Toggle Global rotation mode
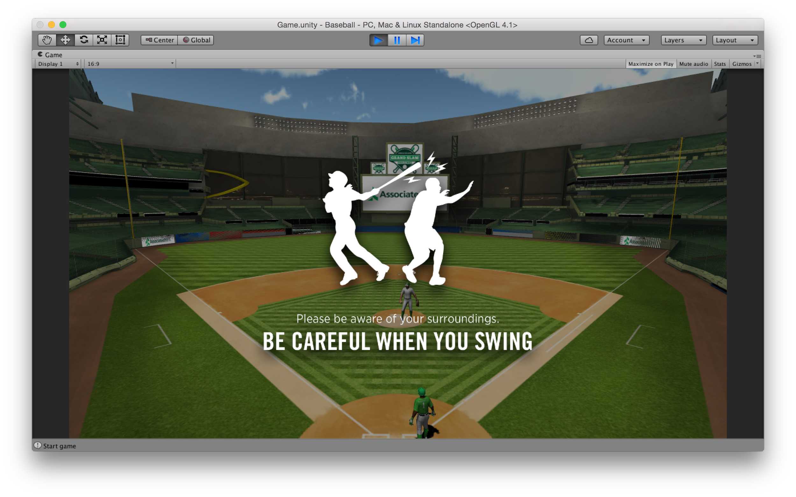This screenshot has height=497, width=796. pos(196,40)
